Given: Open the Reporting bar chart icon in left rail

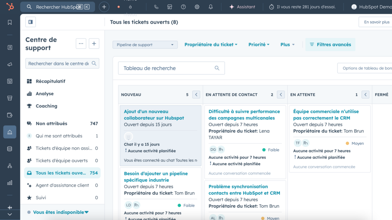Looking at the screenshot, I should [x=10, y=183].
